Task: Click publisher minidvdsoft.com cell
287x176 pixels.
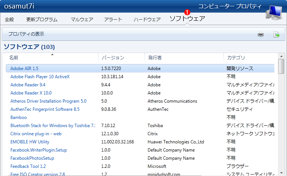Action: point(164,174)
